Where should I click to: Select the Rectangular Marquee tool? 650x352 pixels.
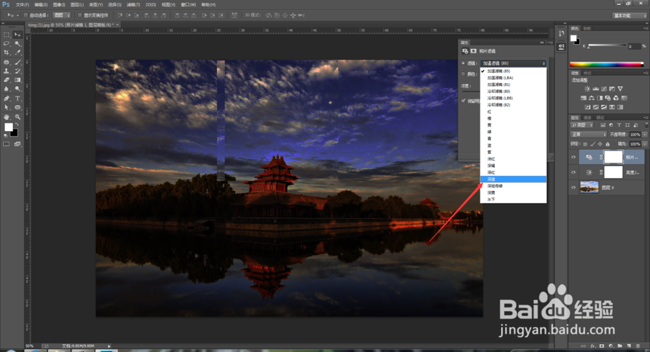6,35
